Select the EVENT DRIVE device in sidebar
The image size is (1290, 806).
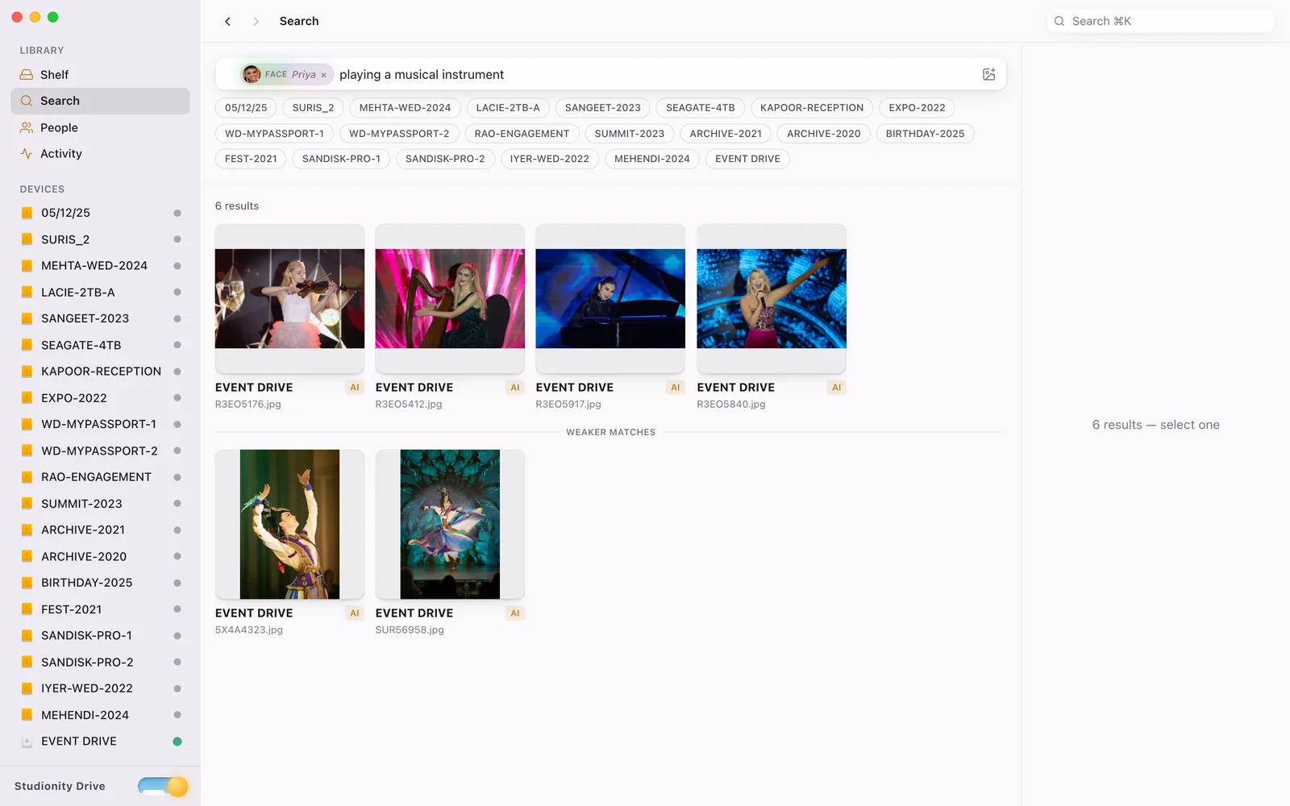[x=100, y=741]
